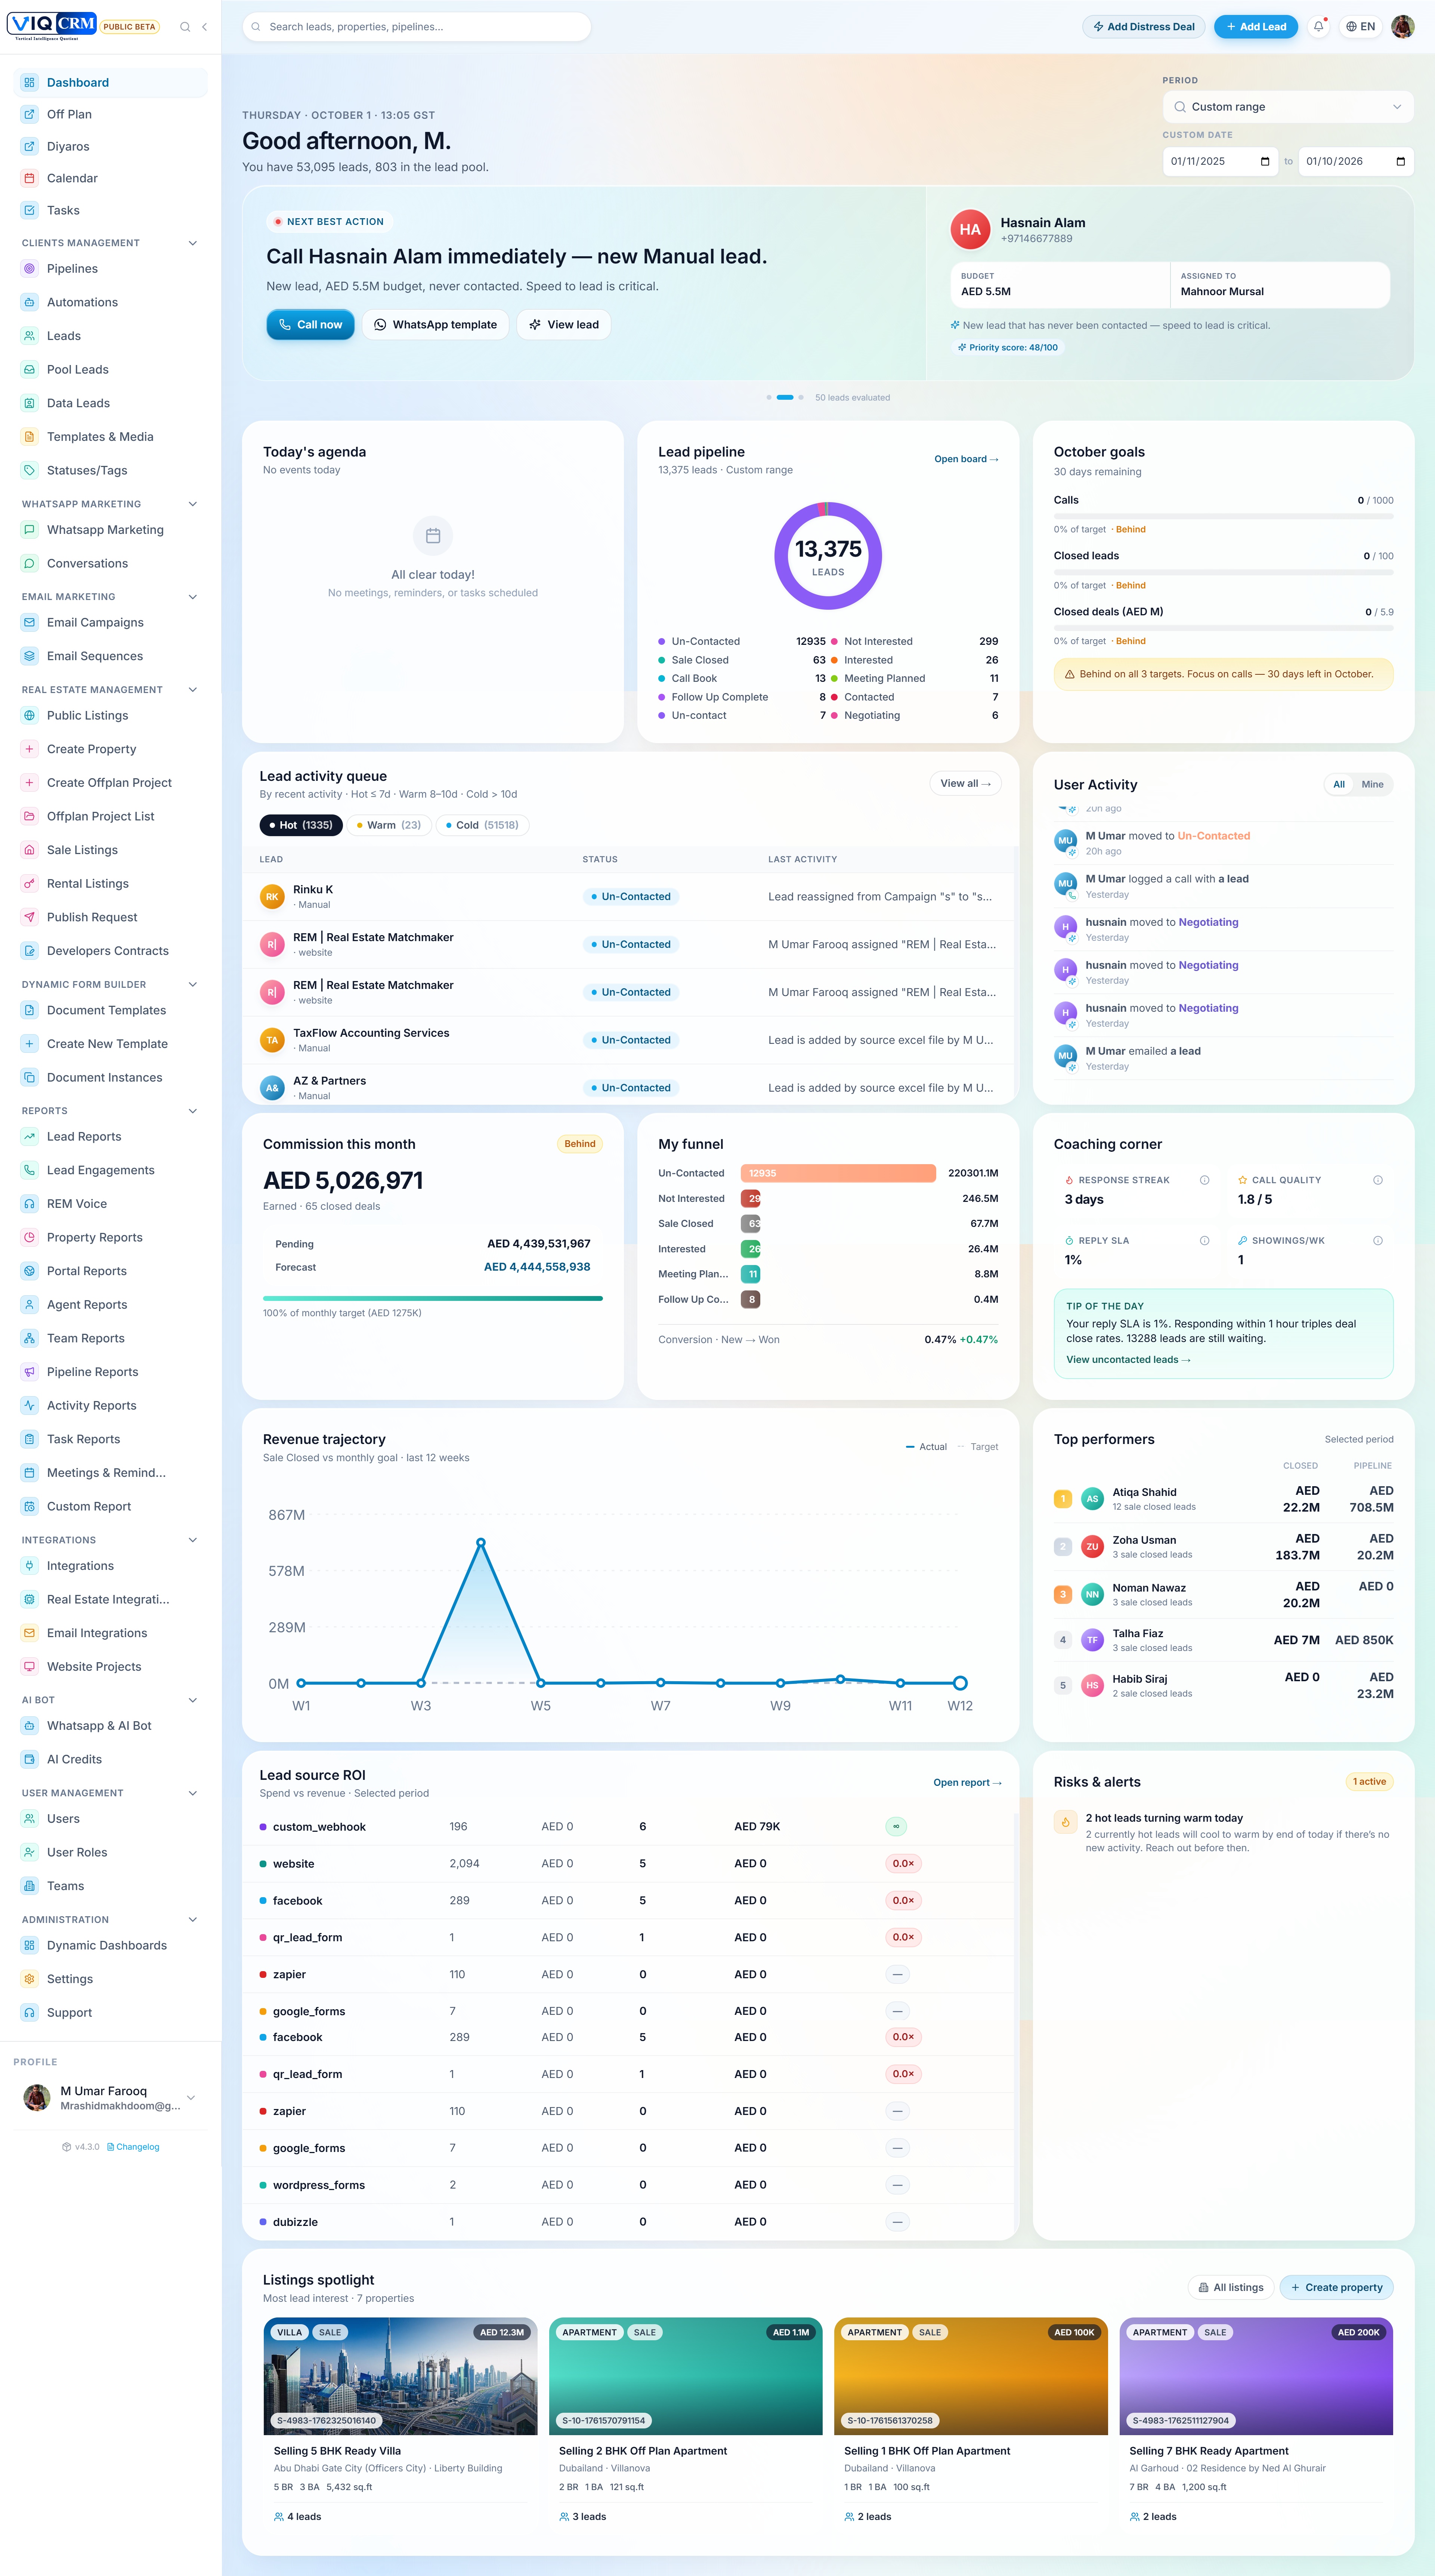Click the Calendar icon in the sidebar
The image size is (1435, 2576).
point(29,178)
